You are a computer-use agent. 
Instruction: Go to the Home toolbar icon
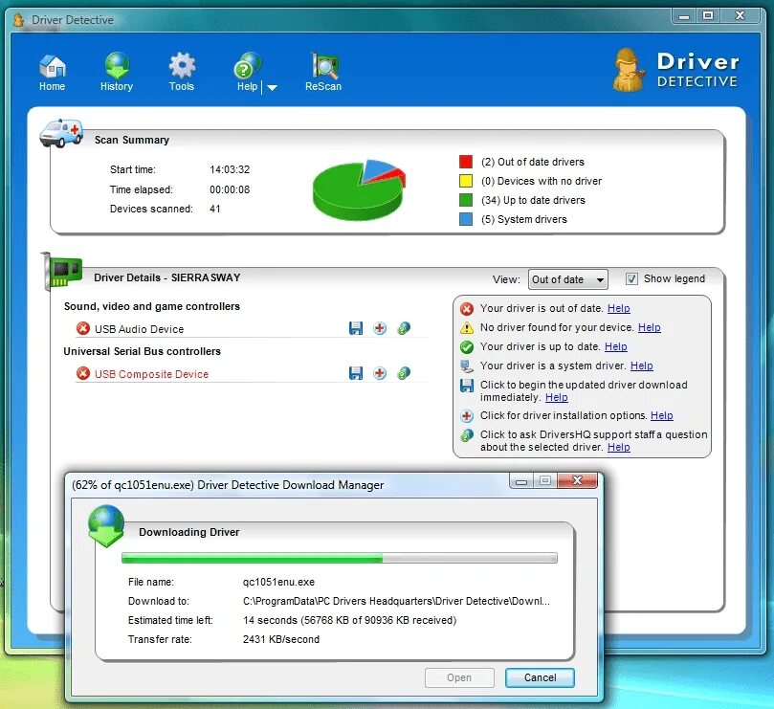click(x=53, y=72)
